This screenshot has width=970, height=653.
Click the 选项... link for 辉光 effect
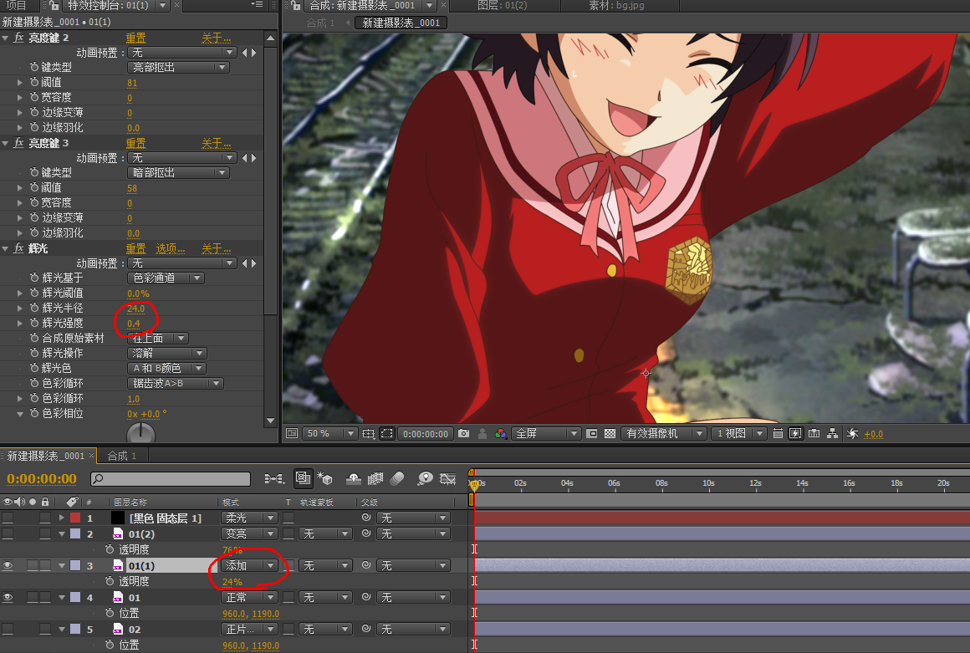(x=171, y=248)
